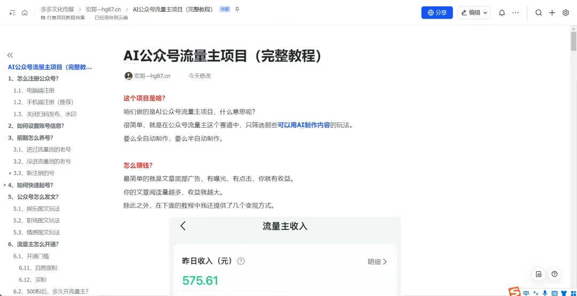This screenshot has height=296, width=577.
Task: Open the more options ellipsis menu
Action: 516,13
